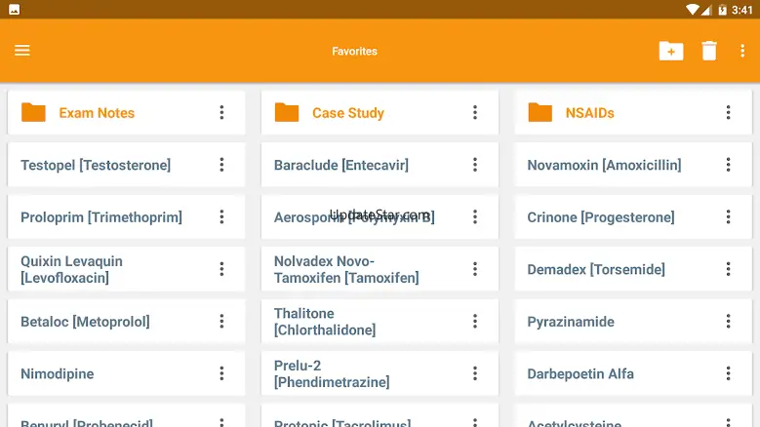Open options for Crinone [Progesterone]
This screenshot has width=760, height=427.
pyautogui.click(x=728, y=216)
